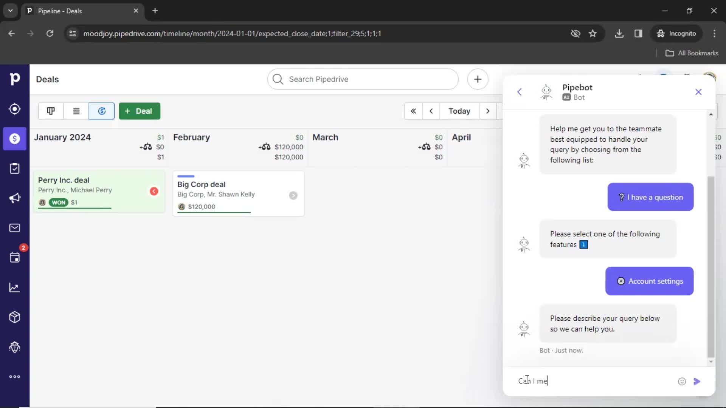Open Projects clipboard icon in sidebar

click(14, 168)
